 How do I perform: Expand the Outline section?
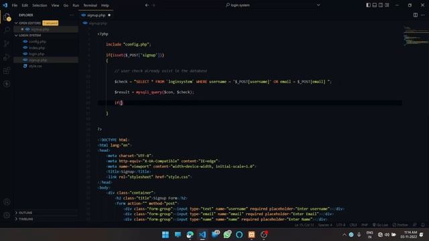click(x=25, y=213)
